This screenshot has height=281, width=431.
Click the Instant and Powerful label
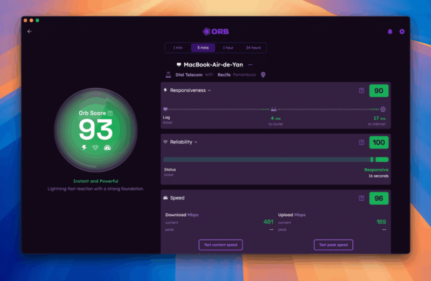click(96, 181)
